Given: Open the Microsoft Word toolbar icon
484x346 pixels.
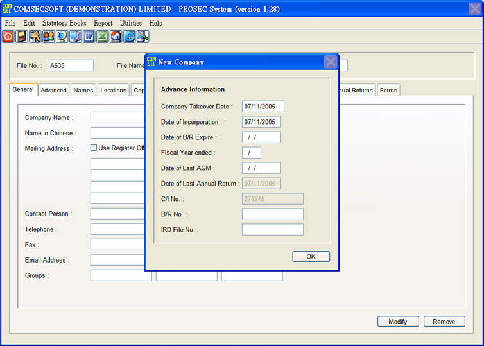Looking at the screenshot, I should (89, 37).
